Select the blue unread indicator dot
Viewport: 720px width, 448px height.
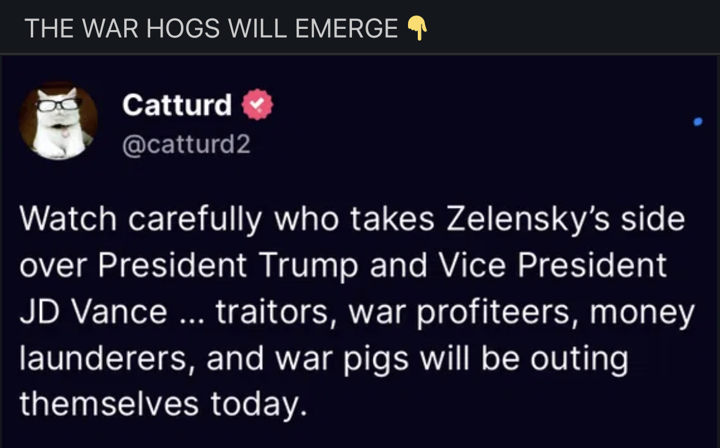(697, 121)
